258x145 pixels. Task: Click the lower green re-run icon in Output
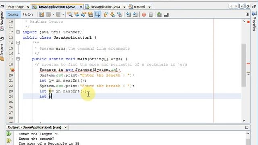coord(9,141)
